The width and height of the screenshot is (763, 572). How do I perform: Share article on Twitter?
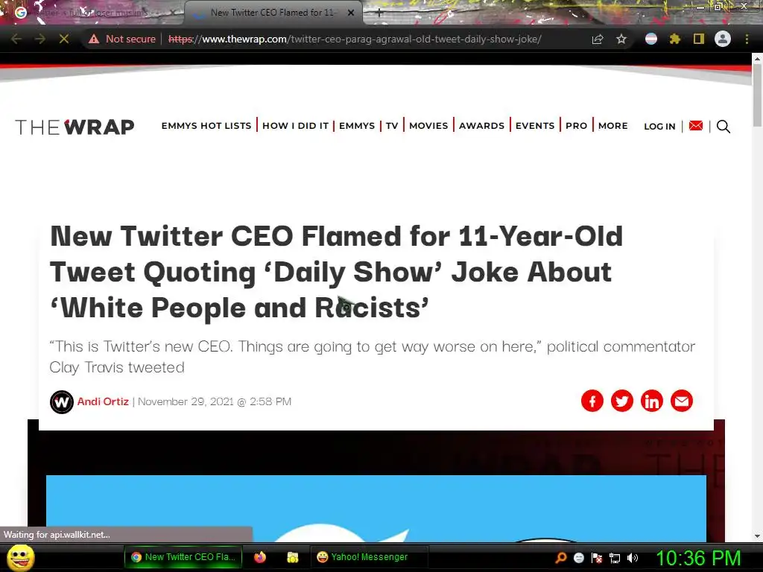(622, 401)
